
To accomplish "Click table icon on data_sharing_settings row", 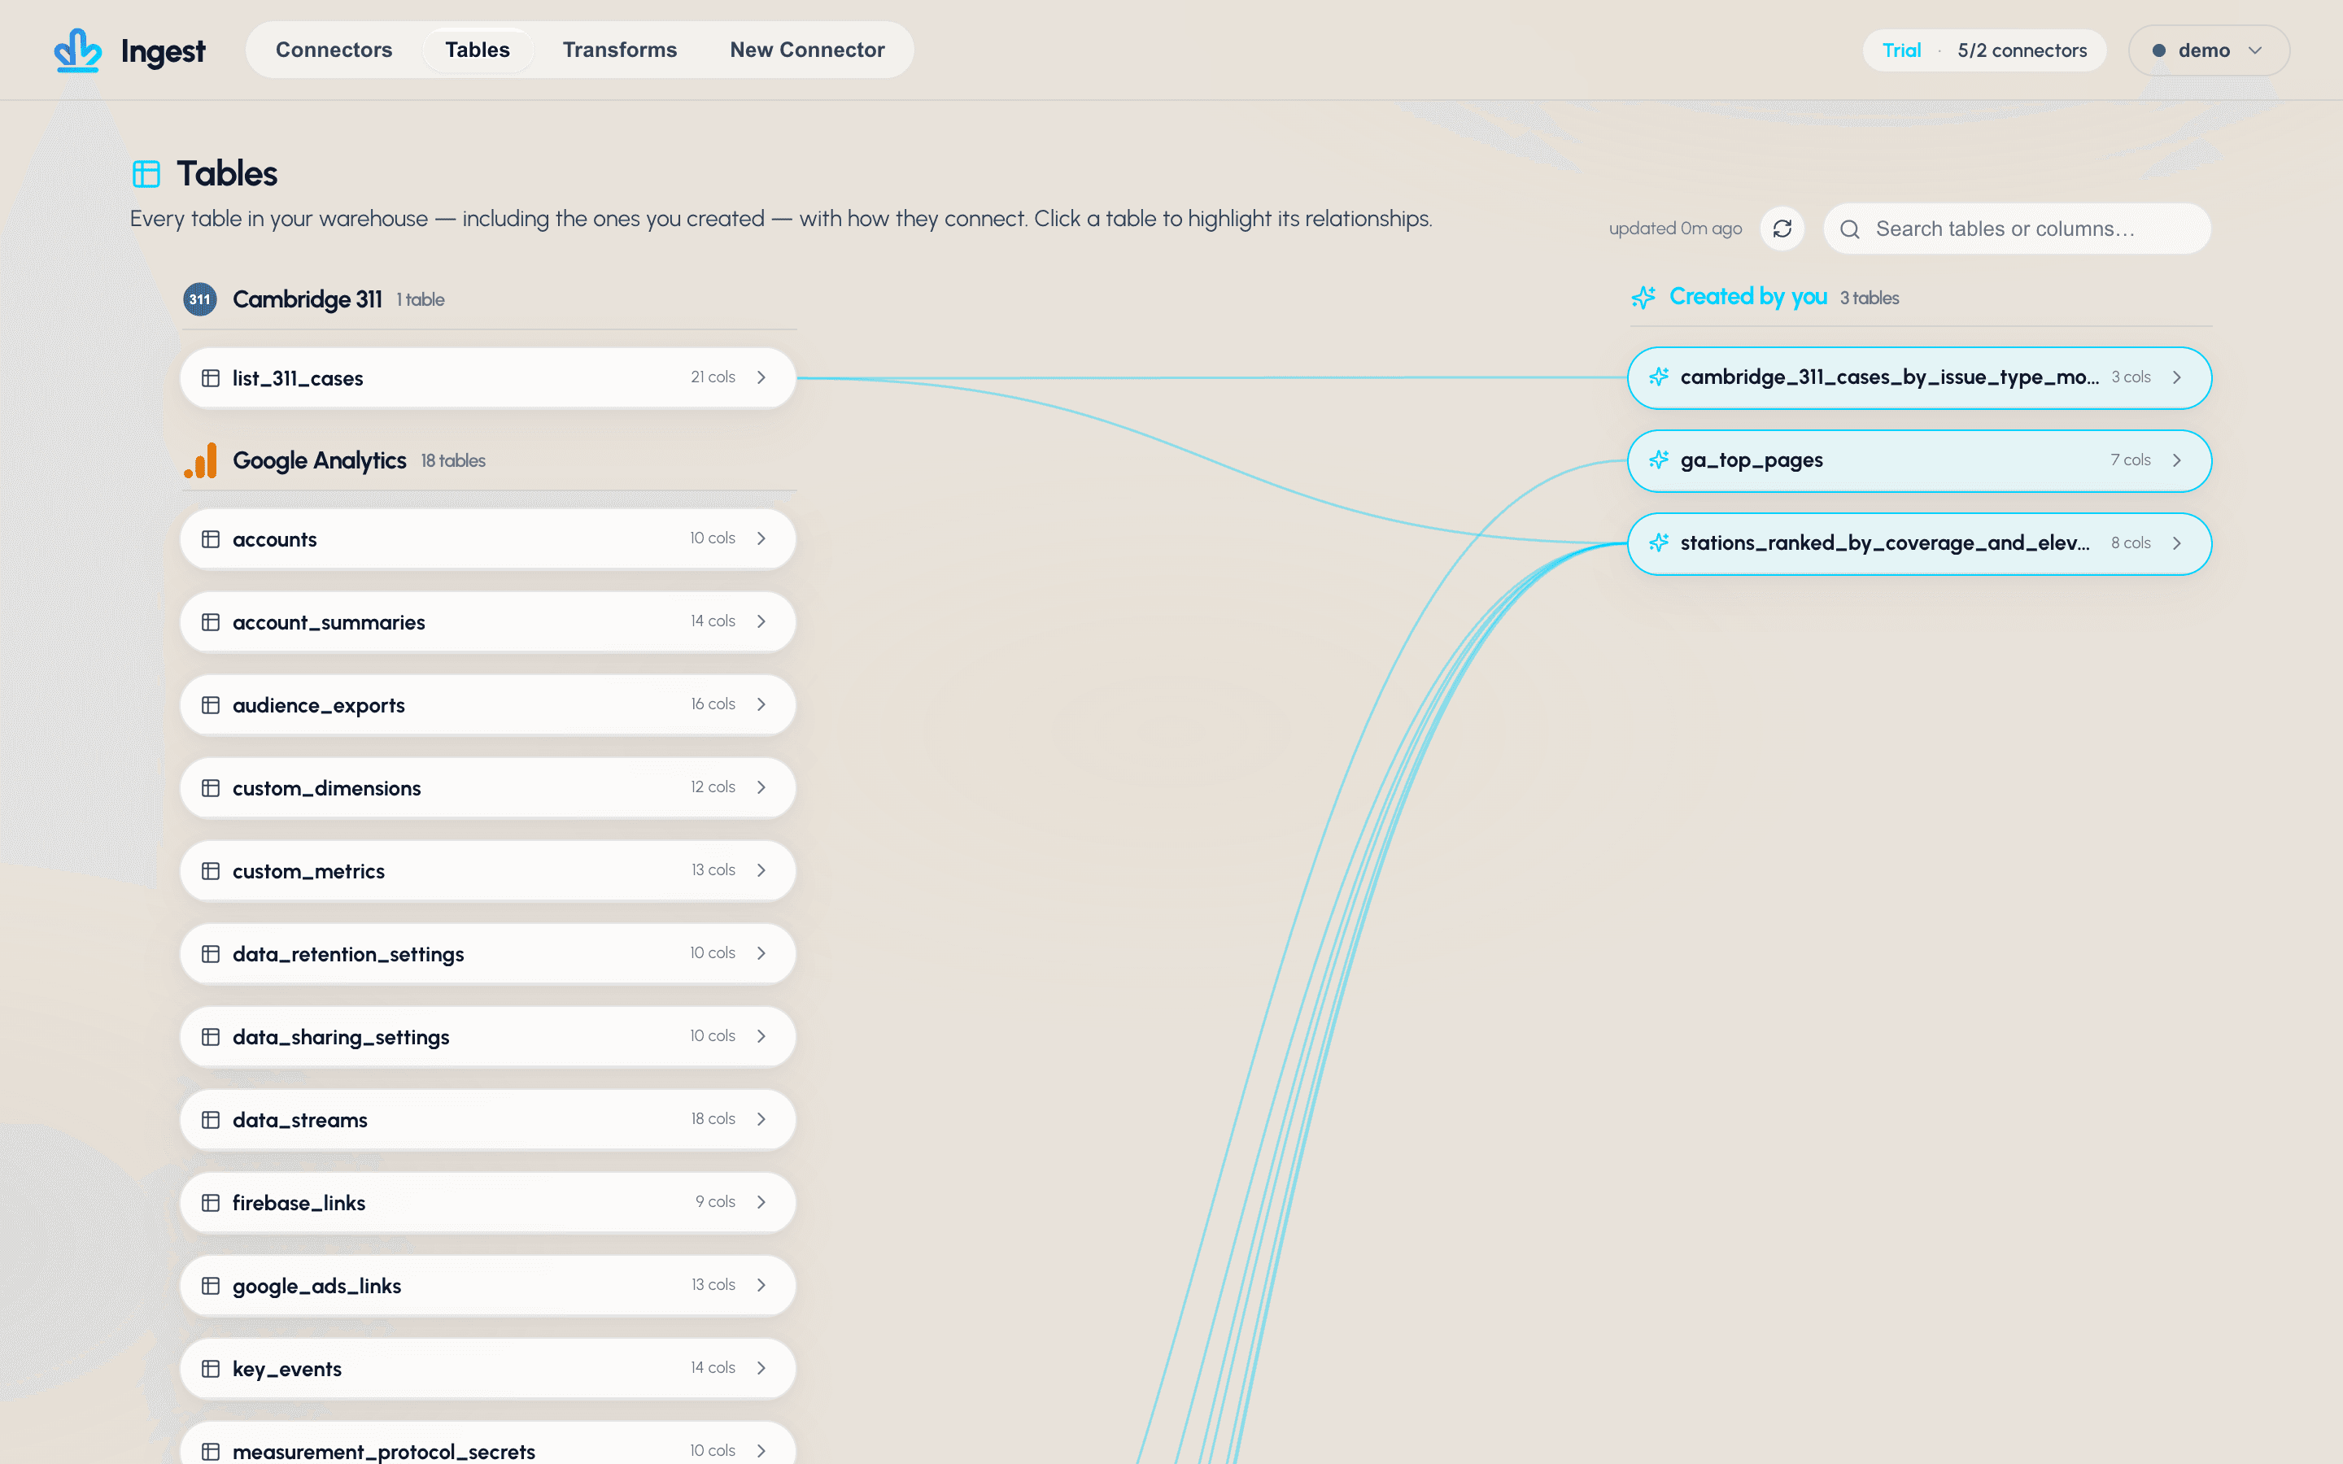I will pos(210,1037).
